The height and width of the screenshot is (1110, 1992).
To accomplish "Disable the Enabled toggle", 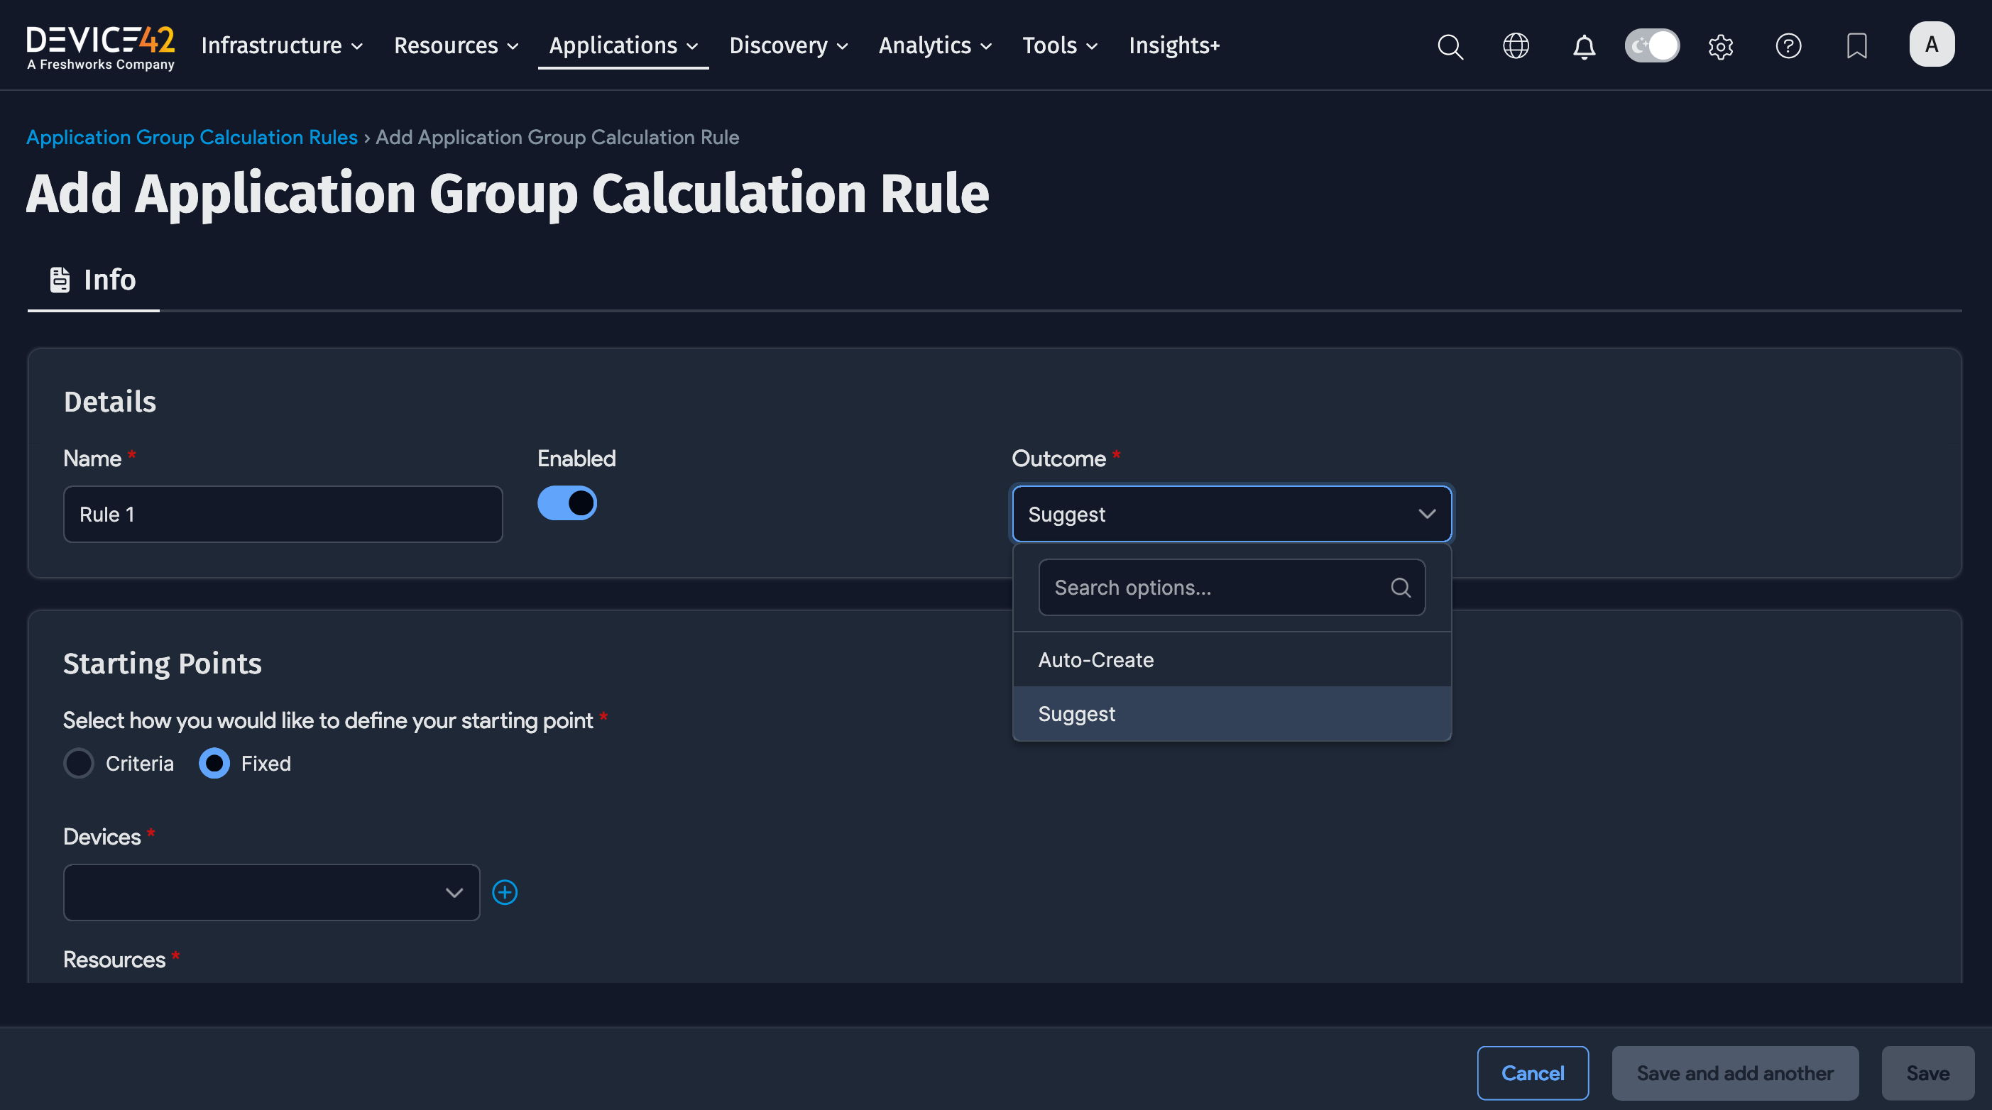I will pyautogui.click(x=567, y=503).
